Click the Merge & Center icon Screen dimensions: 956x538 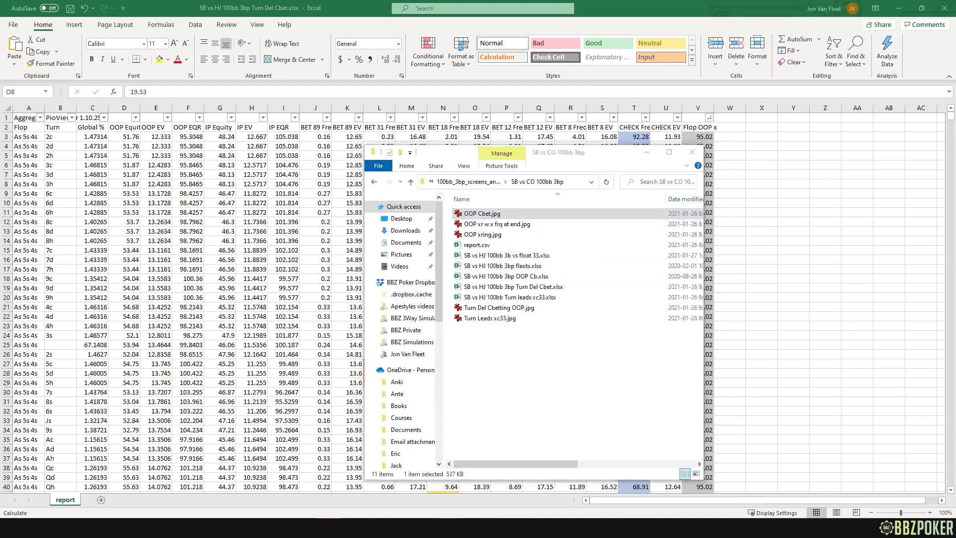click(x=268, y=59)
